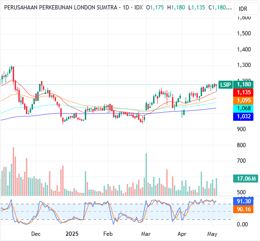The image size is (260, 241).
Task: Click the low value L1,135 in header
Action: [196, 8]
